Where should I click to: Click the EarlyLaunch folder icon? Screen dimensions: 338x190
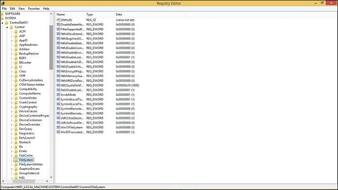[16, 138]
